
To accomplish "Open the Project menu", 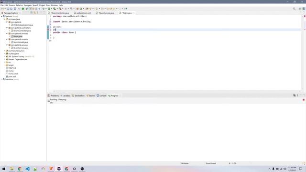I will [x=42, y=5].
